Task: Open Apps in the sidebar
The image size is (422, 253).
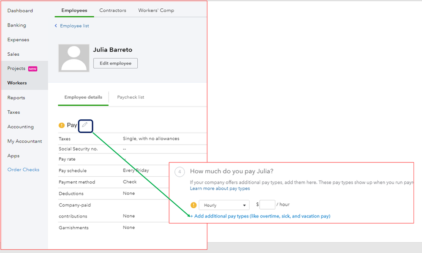Action: click(14, 156)
